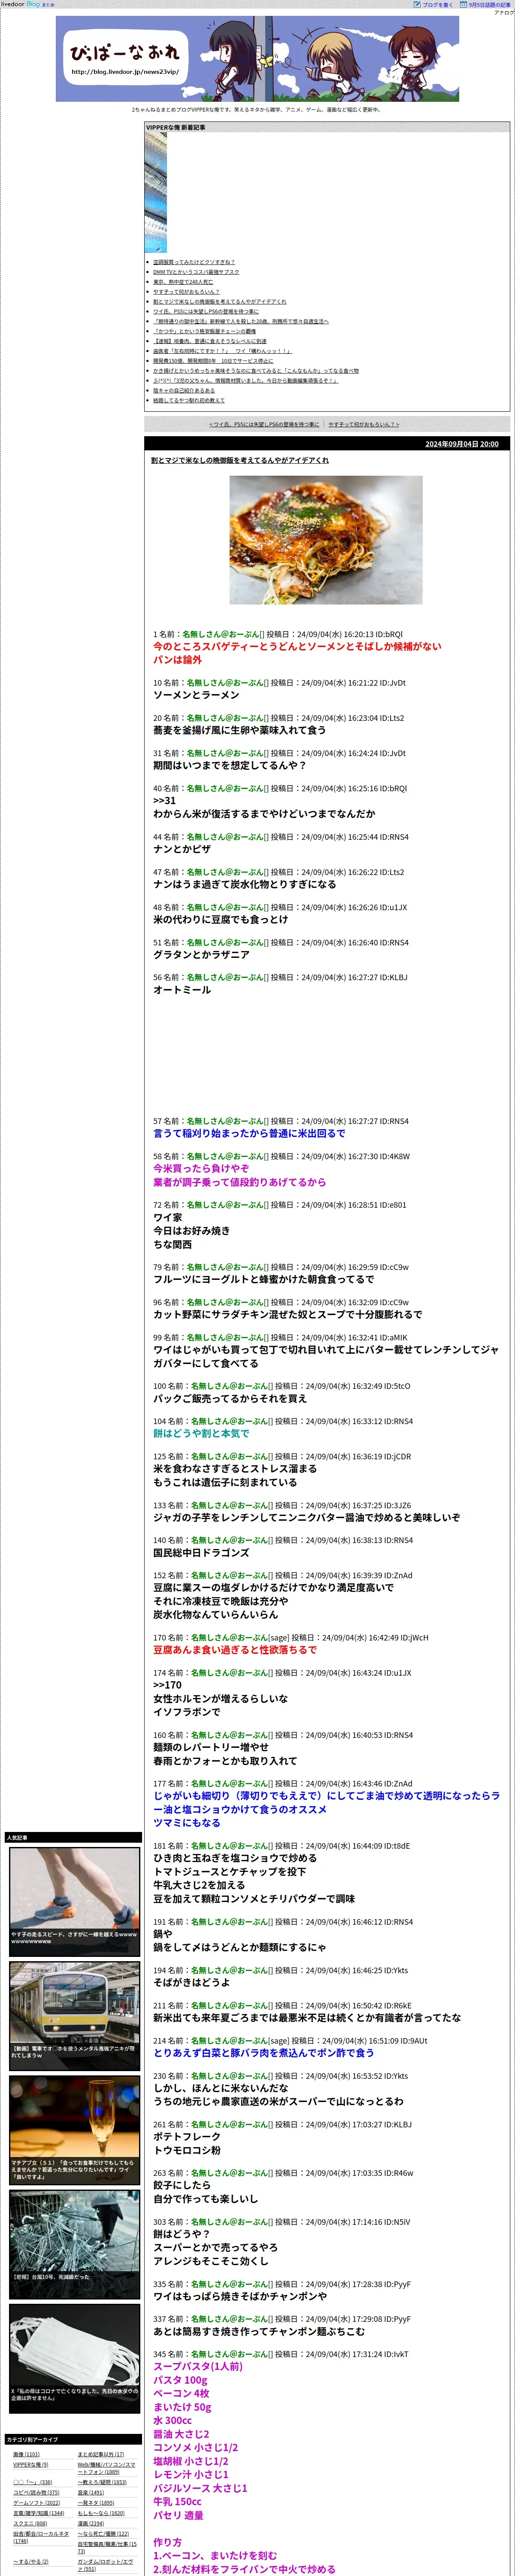The width and height of the screenshot is (515, 2576).
Task: Click the >>170 reply anchor
Action: [x=167, y=1685]
